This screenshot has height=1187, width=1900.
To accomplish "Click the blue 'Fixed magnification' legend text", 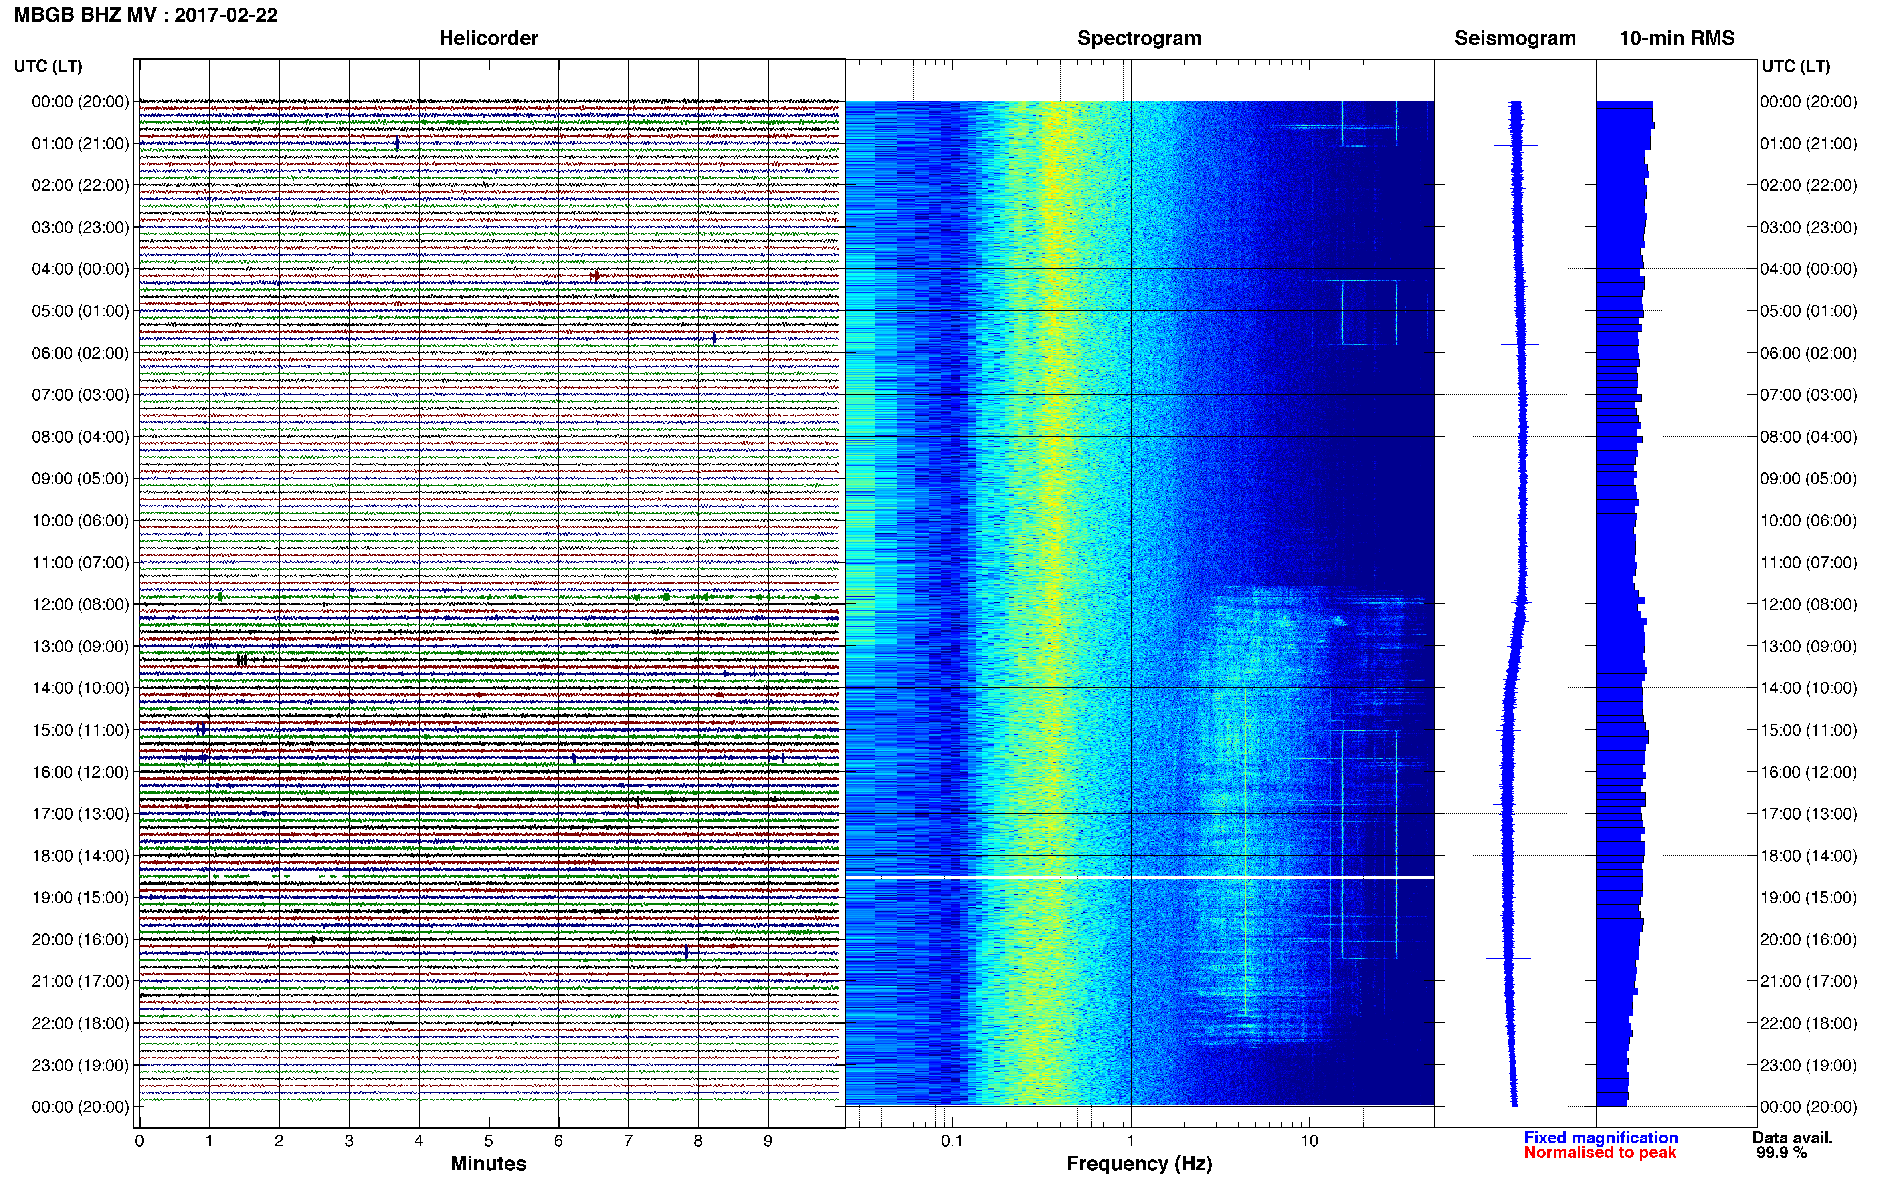I will coord(1601,1138).
